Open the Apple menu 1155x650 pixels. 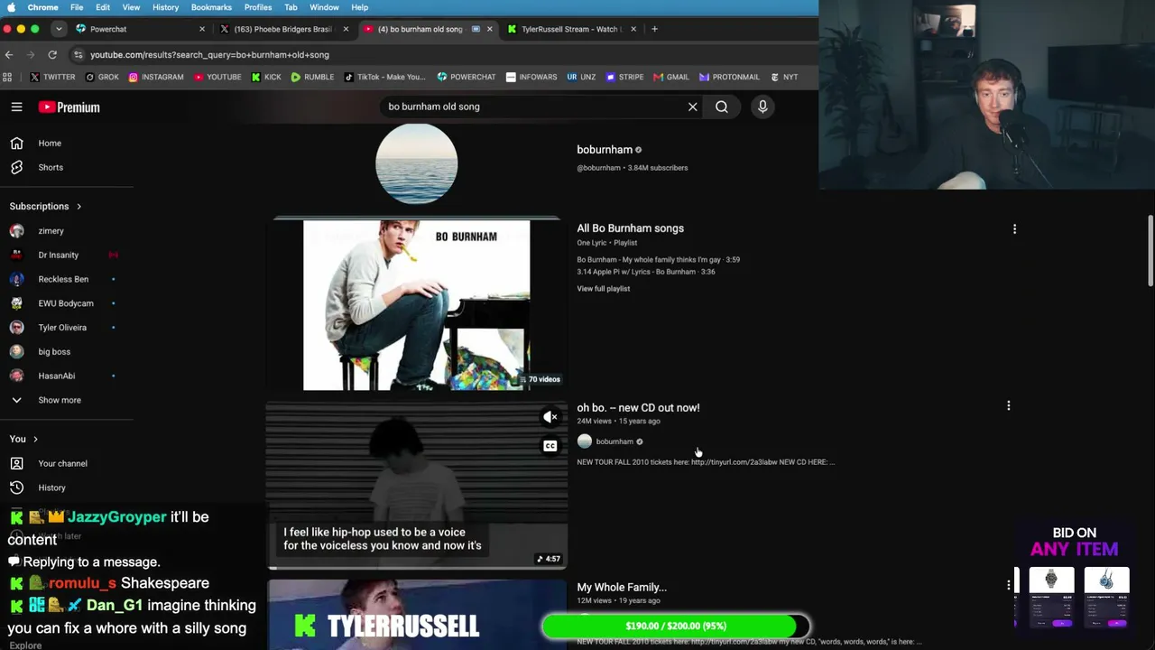[11, 7]
